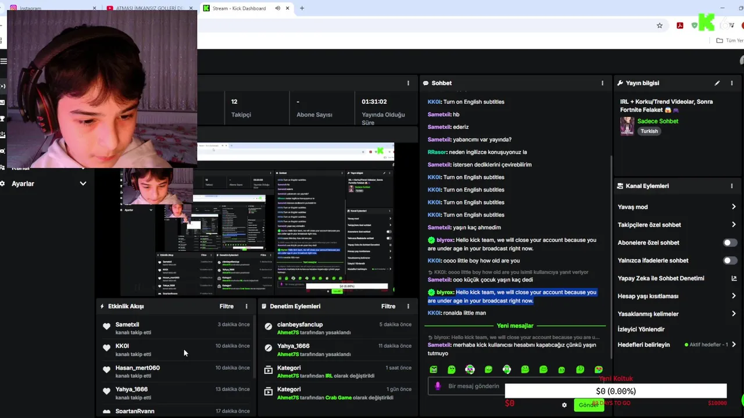Open the Sadece Sohbet category link
Screen dimensions: 744x418
point(658,121)
